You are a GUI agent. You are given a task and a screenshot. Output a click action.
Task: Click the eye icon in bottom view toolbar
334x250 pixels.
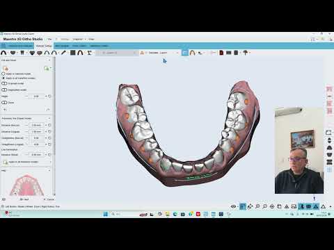pos(233,206)
